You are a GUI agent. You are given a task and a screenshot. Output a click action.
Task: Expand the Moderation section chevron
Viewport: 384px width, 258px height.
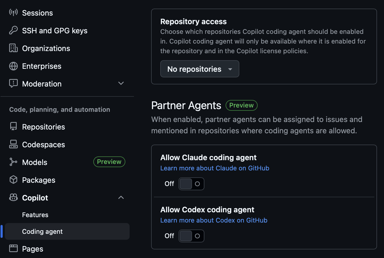[121, 84]
